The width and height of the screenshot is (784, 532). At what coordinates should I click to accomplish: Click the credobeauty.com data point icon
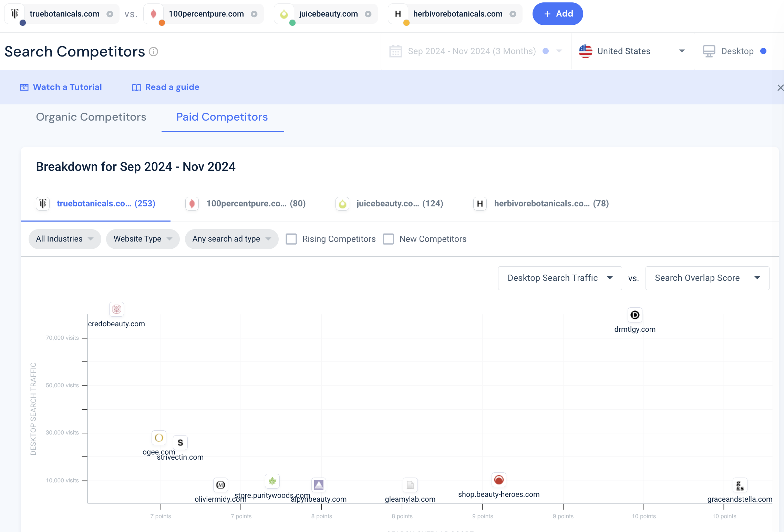click(116, 309)
